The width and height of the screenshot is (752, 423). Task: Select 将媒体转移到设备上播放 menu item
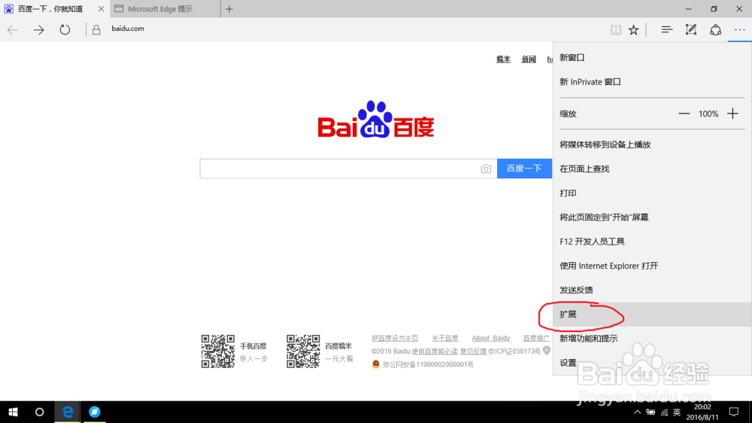652,145
